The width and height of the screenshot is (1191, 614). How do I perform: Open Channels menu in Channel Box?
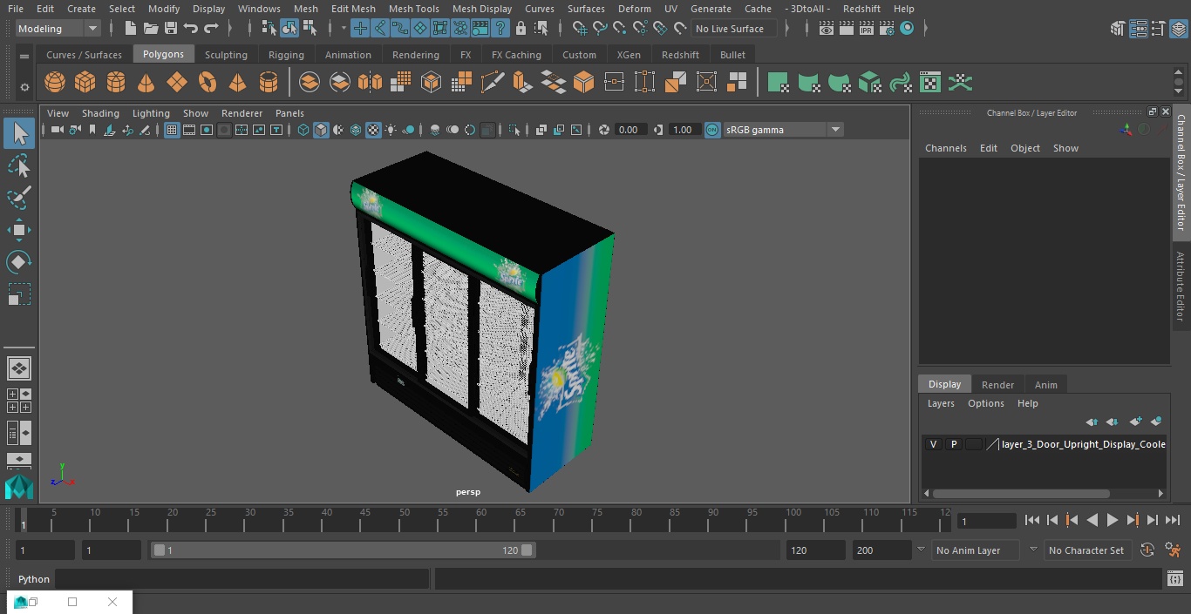coord(946,148)
